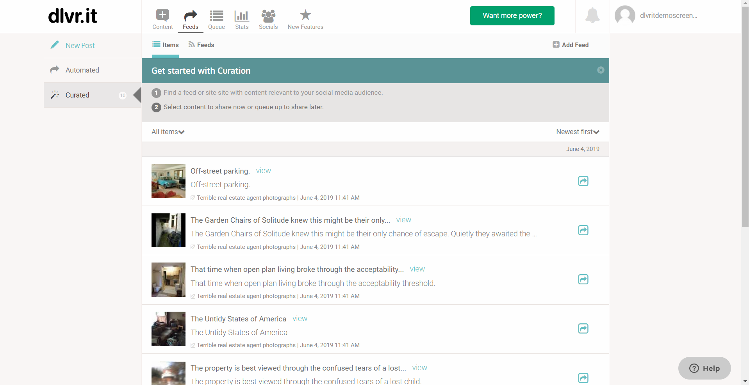Click the open plan living description text
749x385 pixels.
click(312, 283)
